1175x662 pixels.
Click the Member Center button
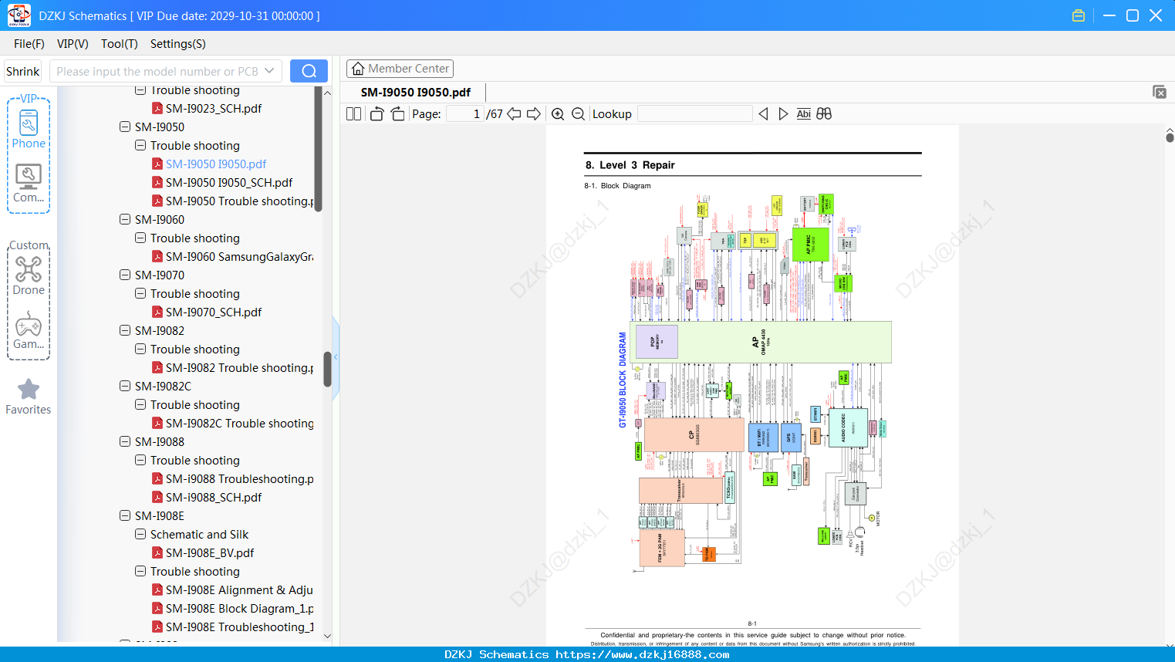click(x=400, y=69)
